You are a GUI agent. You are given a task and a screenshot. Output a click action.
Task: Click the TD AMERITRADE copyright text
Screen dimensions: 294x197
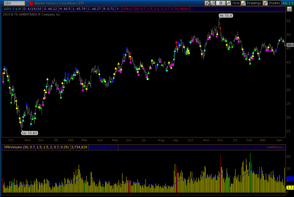[x=32, y=14]
